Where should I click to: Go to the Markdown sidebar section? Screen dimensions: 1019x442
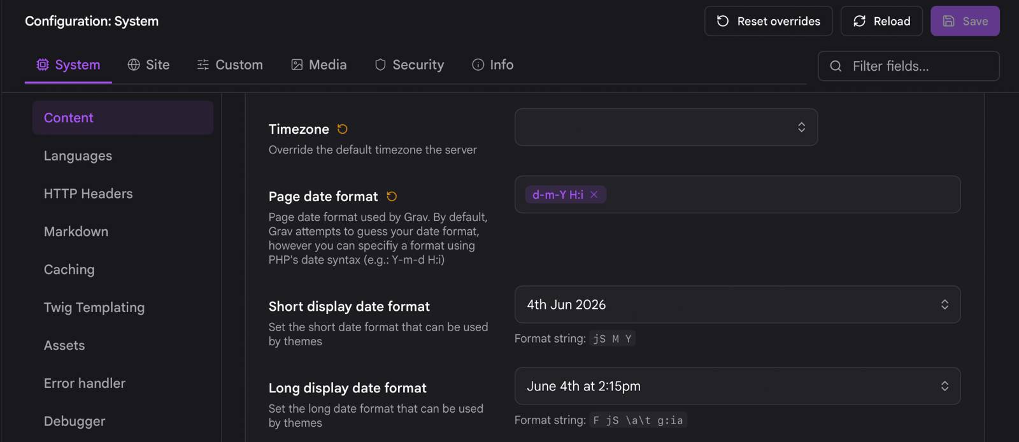click(123, 232)
